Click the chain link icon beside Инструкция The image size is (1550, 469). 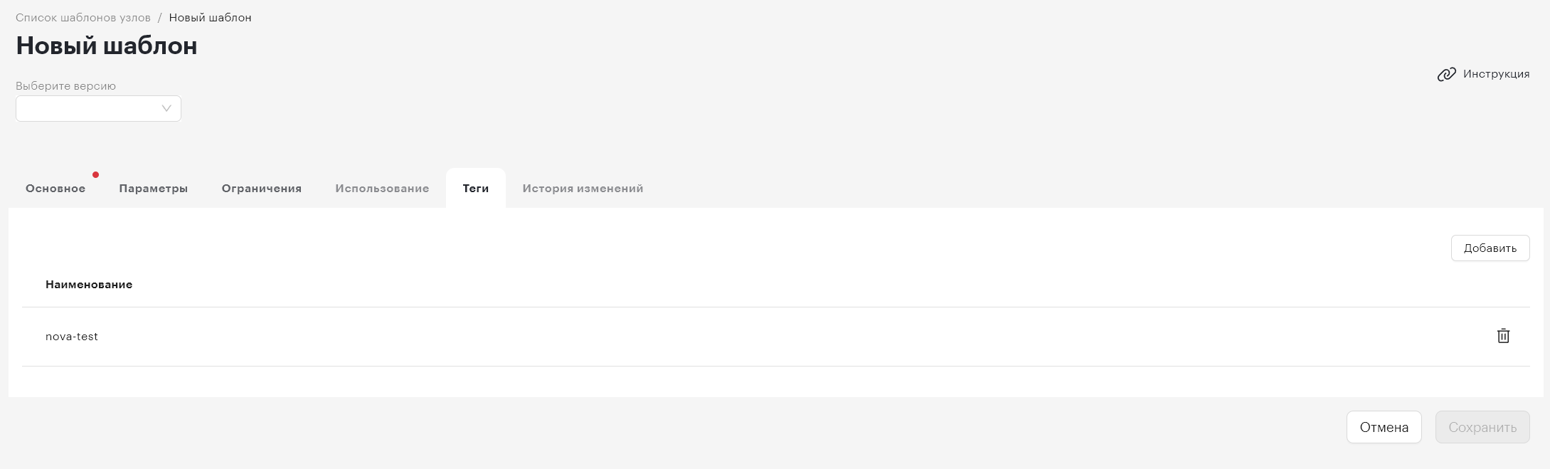1446,74
